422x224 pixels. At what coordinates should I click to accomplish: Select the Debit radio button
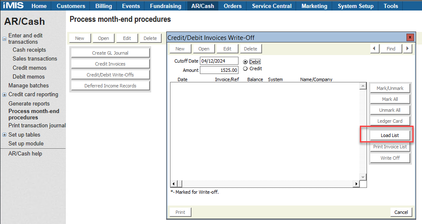coord(245,62)
